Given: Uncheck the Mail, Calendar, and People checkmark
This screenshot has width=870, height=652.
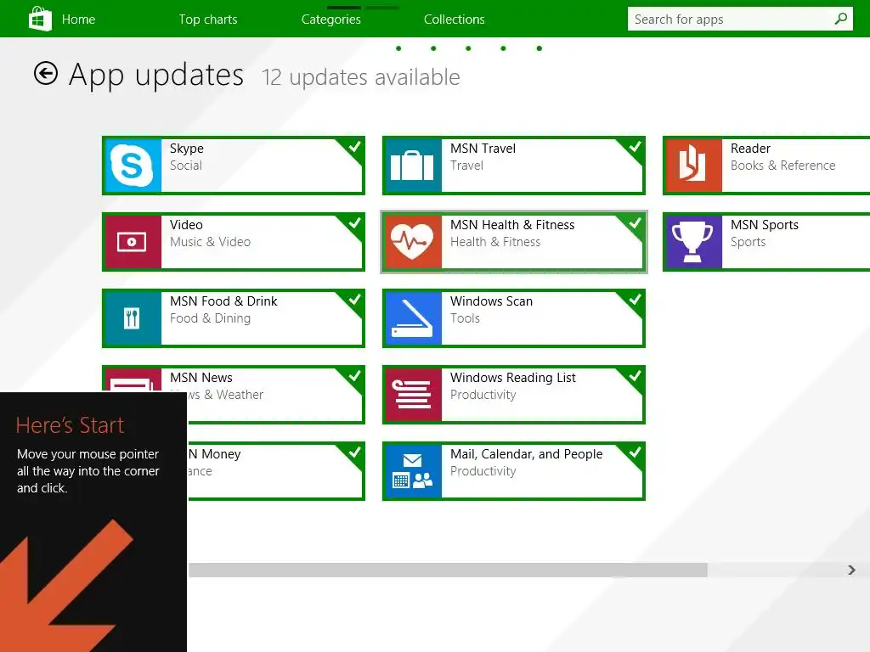Looking at the screenshot, I should 635,453.
